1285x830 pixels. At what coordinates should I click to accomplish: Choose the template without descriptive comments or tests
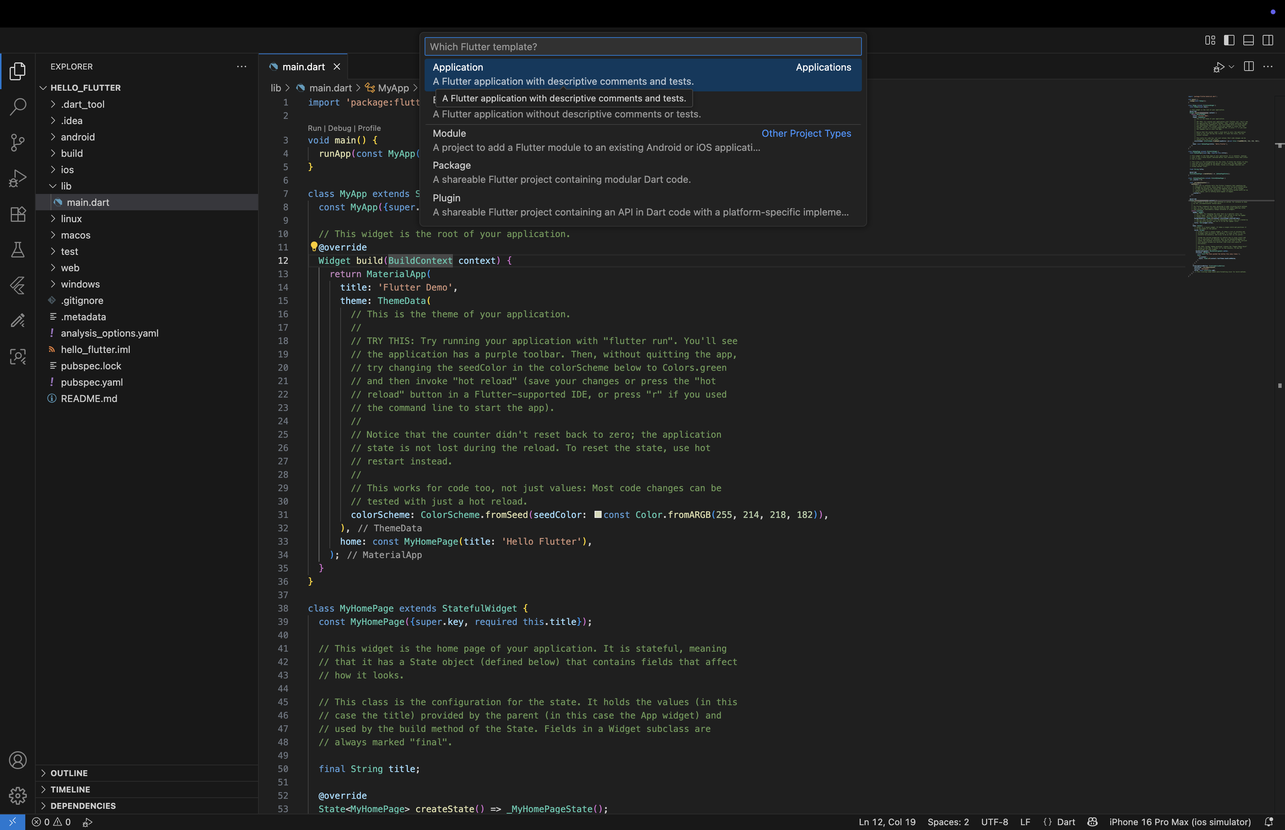pos(643,107)
